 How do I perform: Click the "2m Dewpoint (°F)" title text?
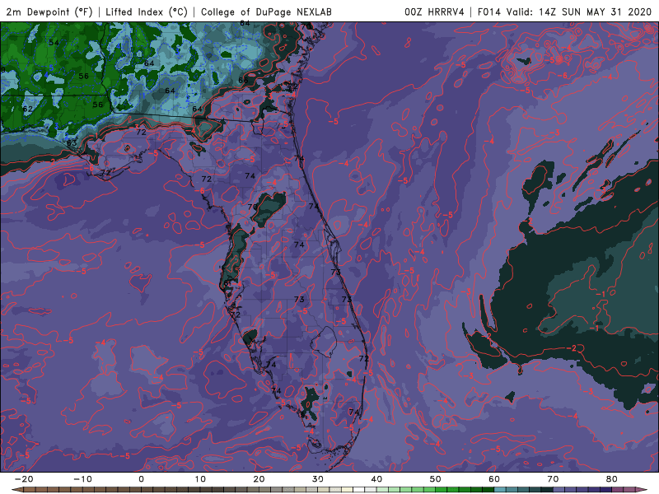click(49, 12)
